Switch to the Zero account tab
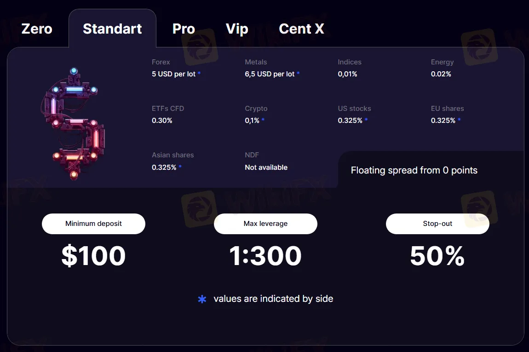529x352 pixels. tap(37, 29)
